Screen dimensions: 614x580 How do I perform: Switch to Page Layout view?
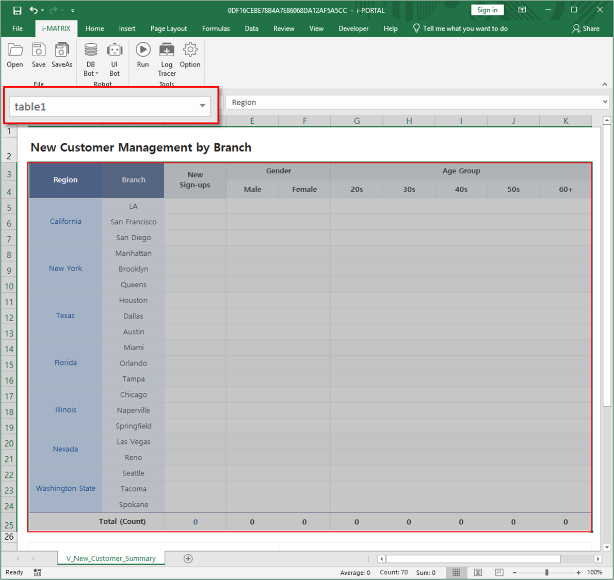(478, 572)
